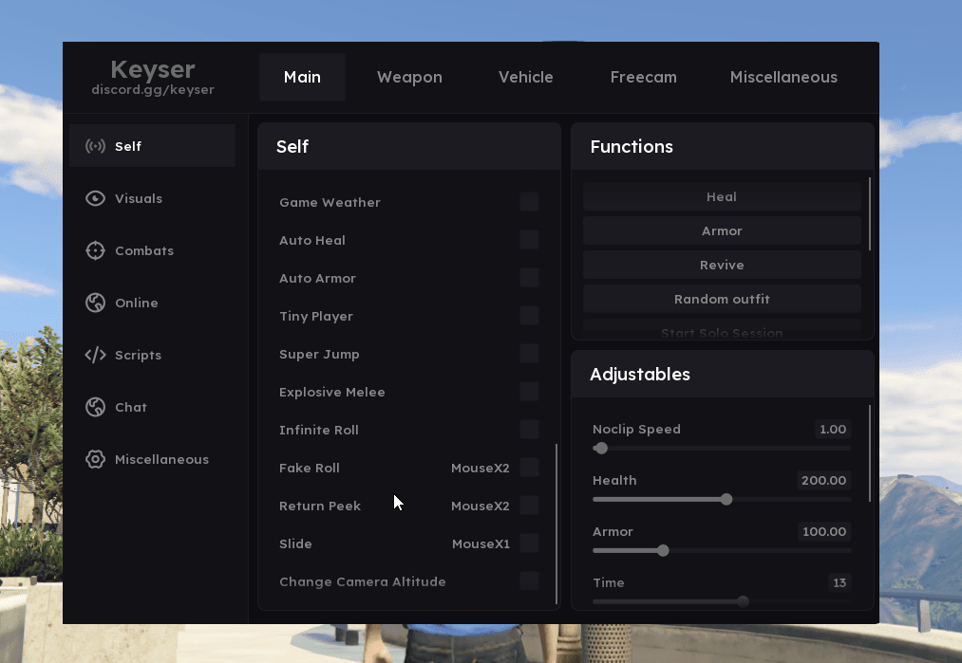Toggle the Fake Roll checkbox
The width and height of the screenshot is (962, 663).
(529, 468)
